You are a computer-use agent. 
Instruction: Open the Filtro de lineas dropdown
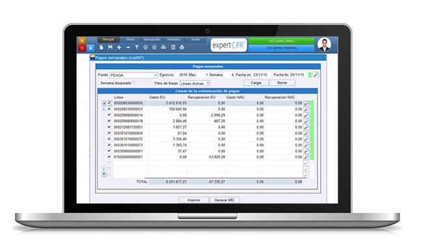[208, 84]
